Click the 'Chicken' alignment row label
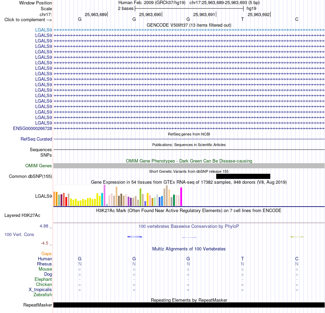Image resolution: width=325 pixels, height=313 pixels. 44,284
